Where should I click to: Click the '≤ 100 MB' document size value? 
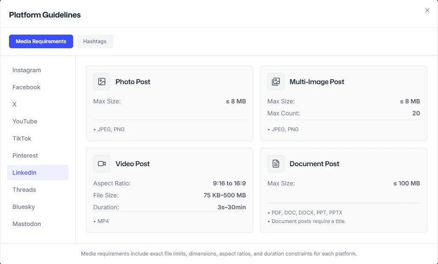pos(407,183)
